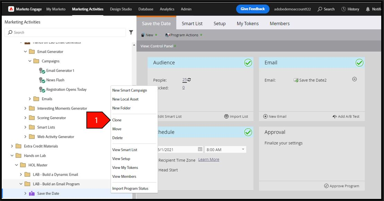
Task: Open Notifications bell icon
Action: pos(368,9)
